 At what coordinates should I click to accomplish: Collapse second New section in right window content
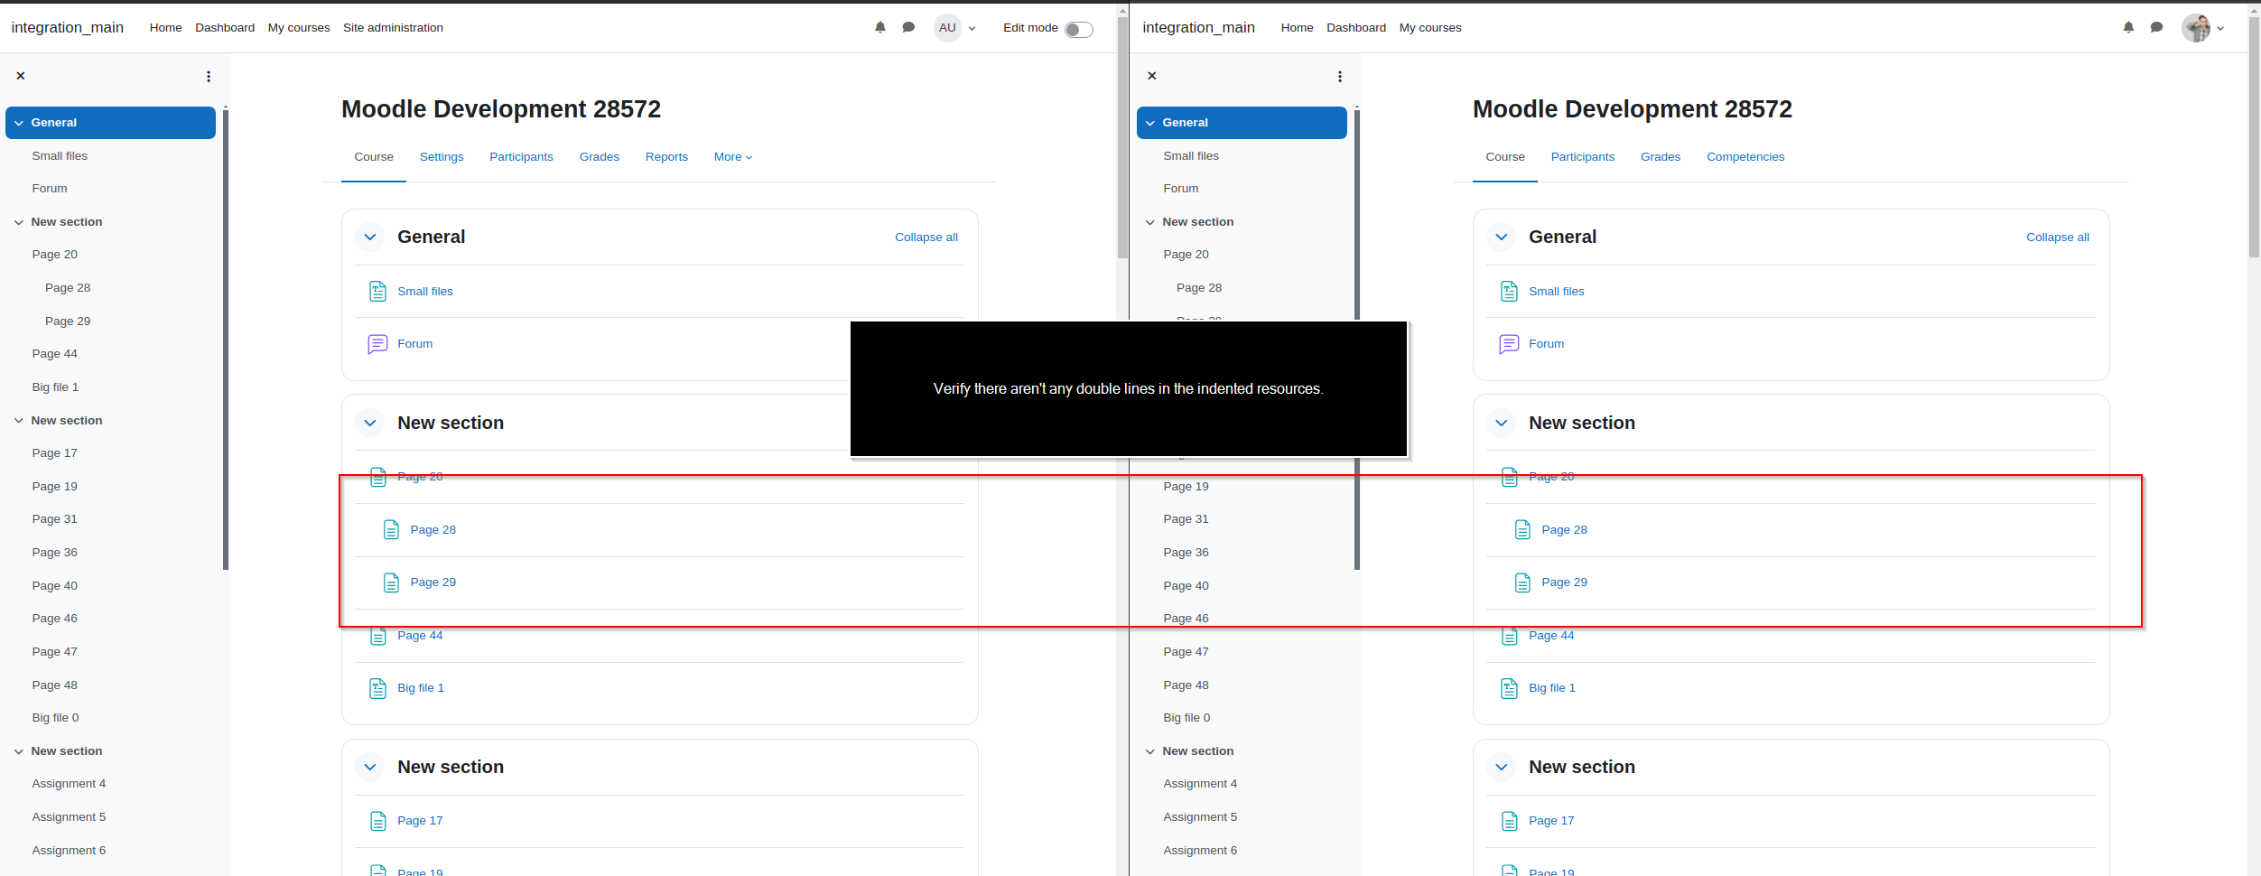click(1502, 767)
